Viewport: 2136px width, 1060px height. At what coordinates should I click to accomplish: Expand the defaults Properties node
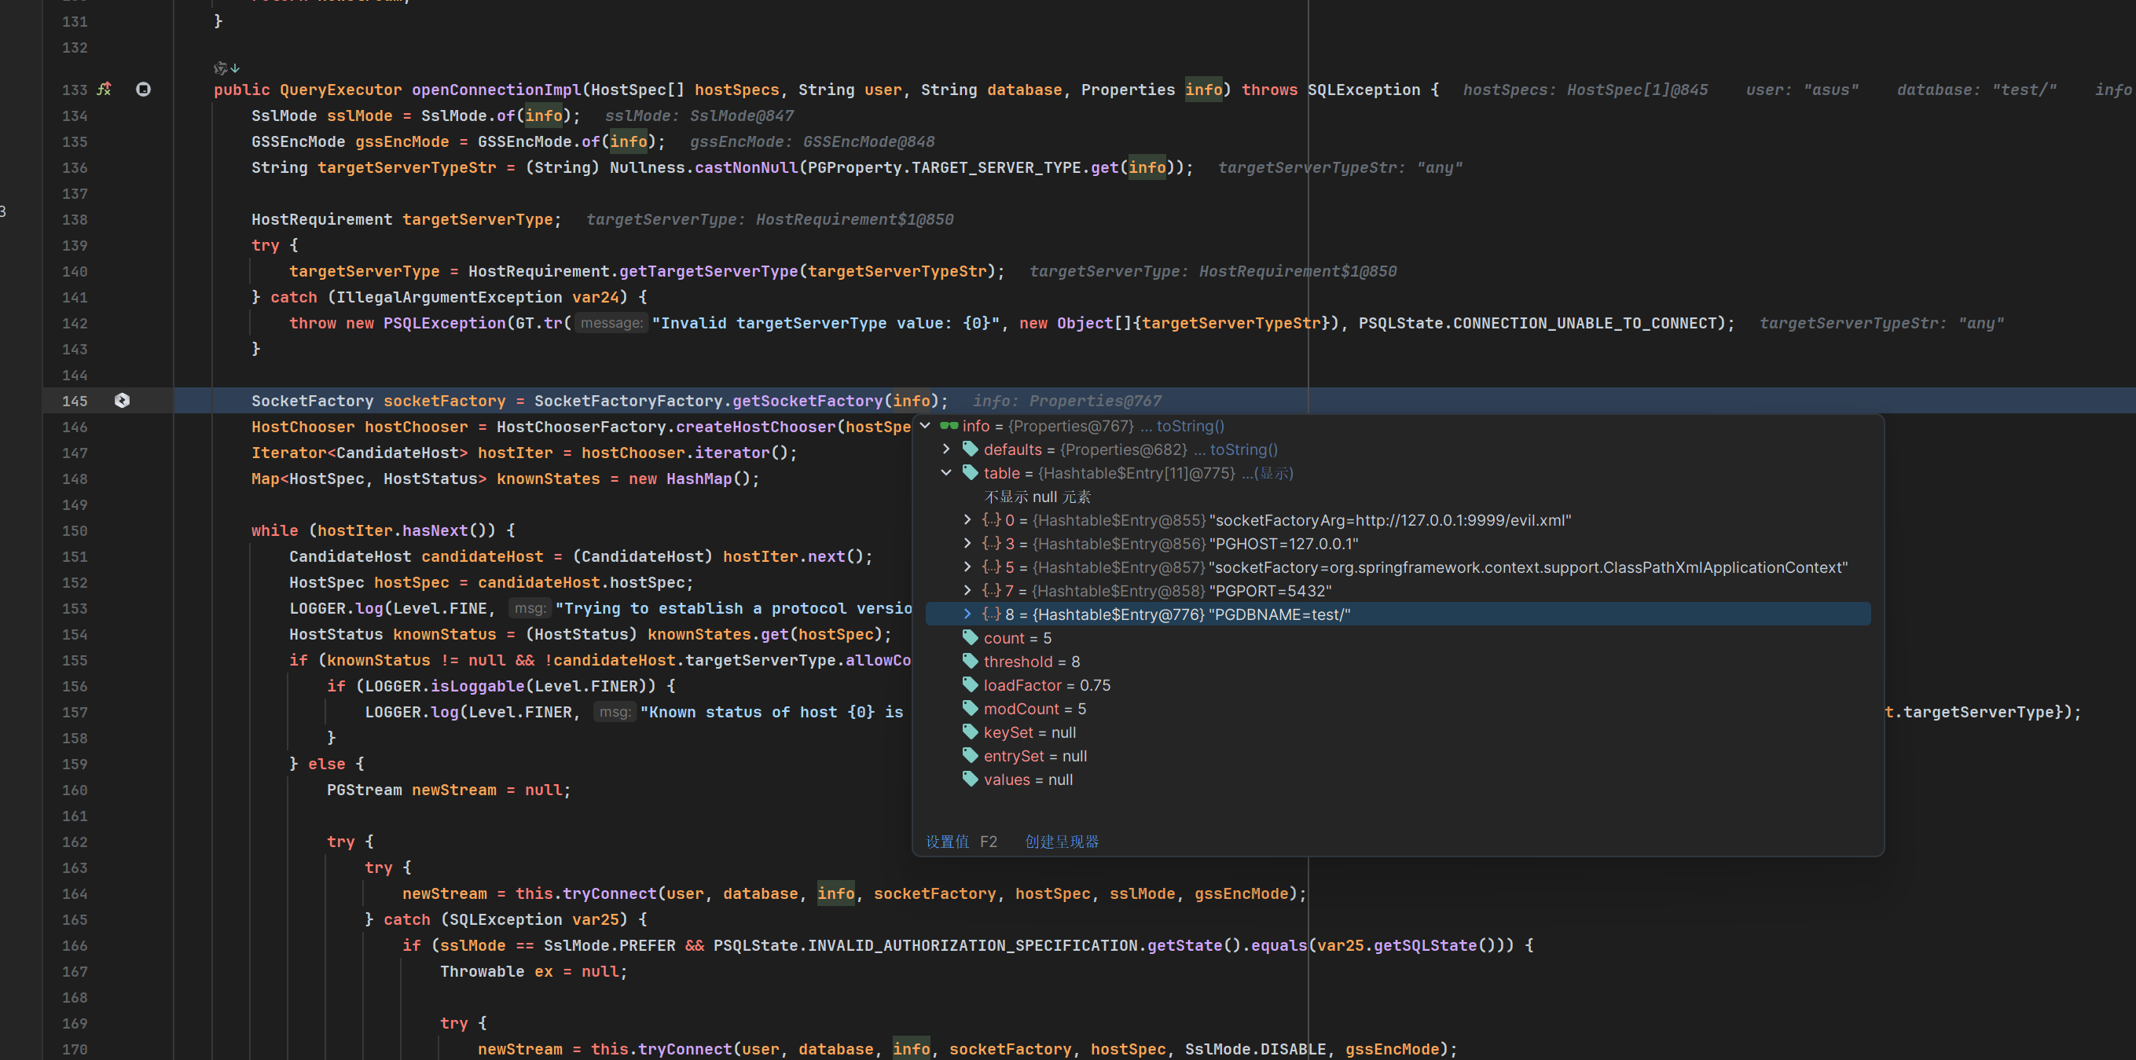946,449
